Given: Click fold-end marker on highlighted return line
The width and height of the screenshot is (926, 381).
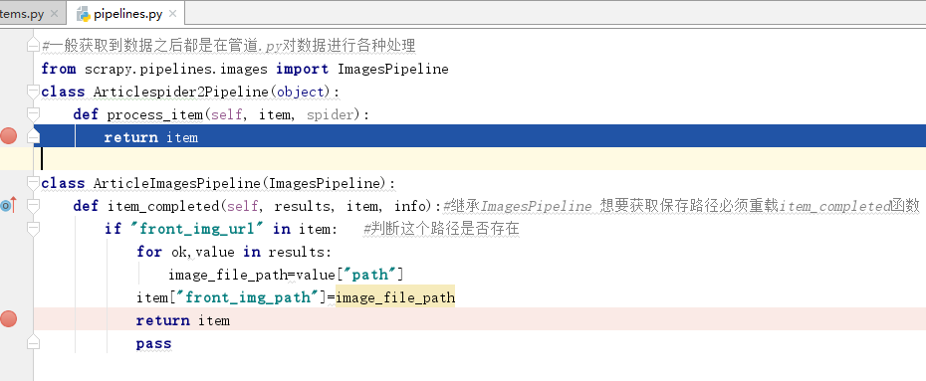Looking at the screenshot, I should point(34,137).
